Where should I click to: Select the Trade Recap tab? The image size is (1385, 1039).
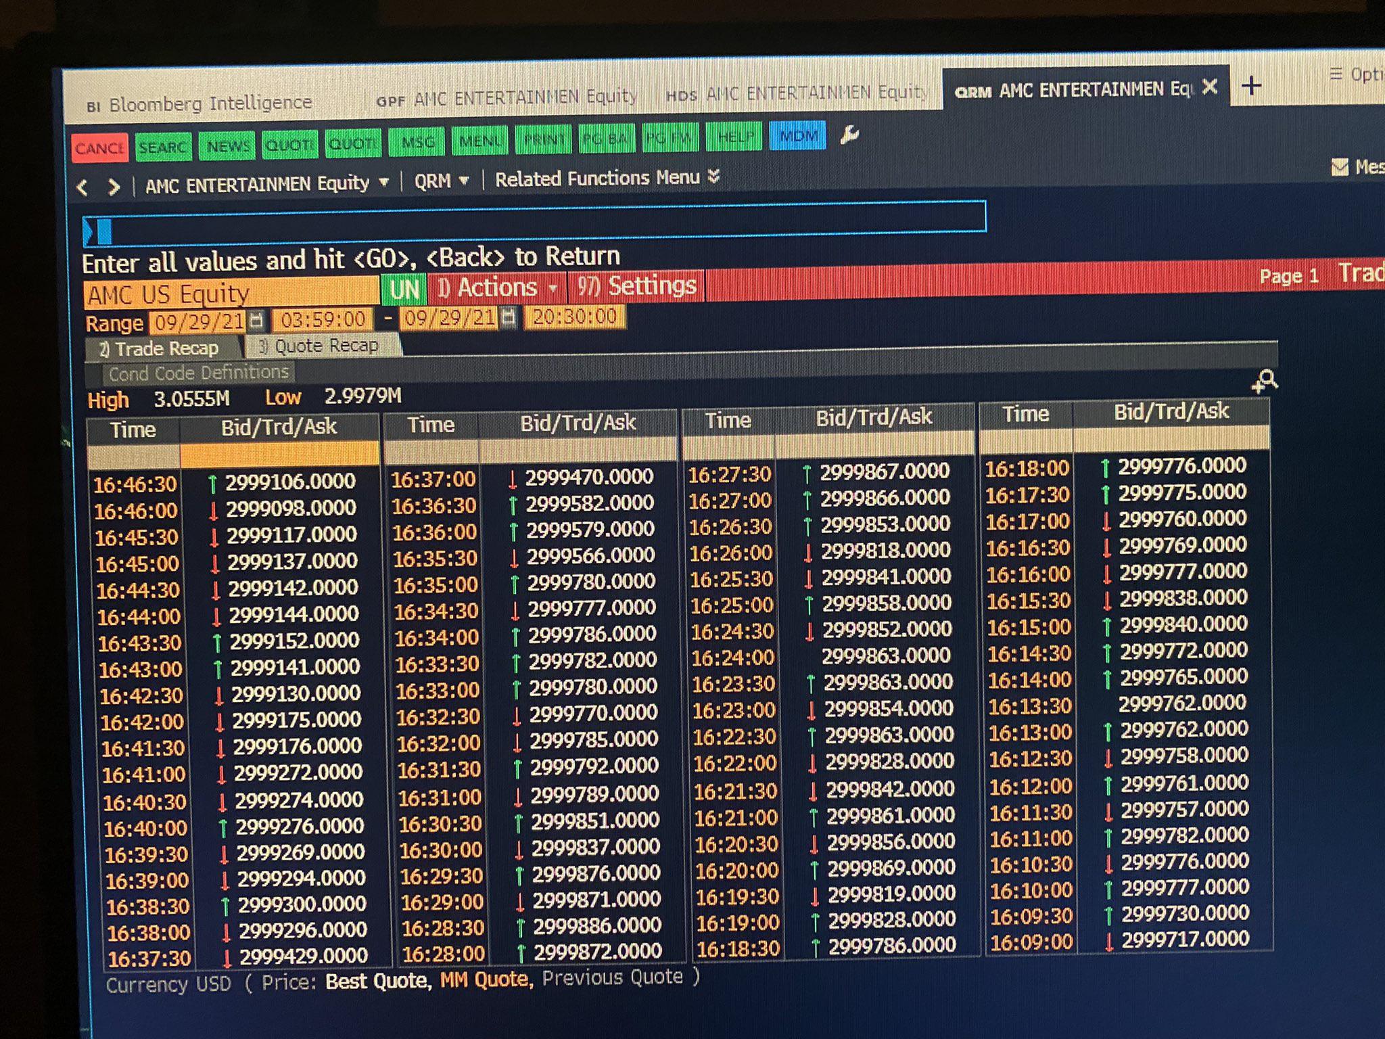(x=163, y=349)
